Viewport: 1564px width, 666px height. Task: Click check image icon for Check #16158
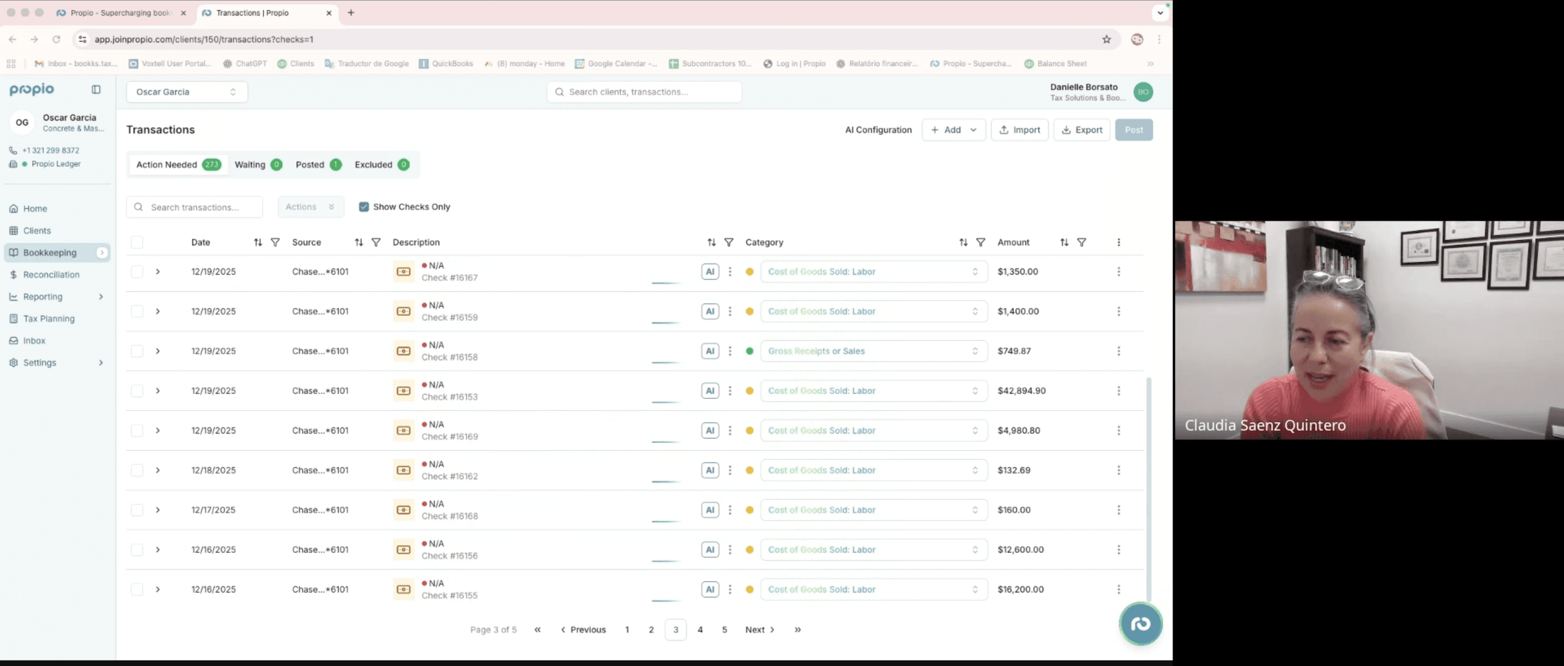pos(403,351)
